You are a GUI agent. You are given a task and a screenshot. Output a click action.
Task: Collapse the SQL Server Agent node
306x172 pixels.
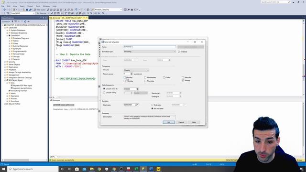5,80
